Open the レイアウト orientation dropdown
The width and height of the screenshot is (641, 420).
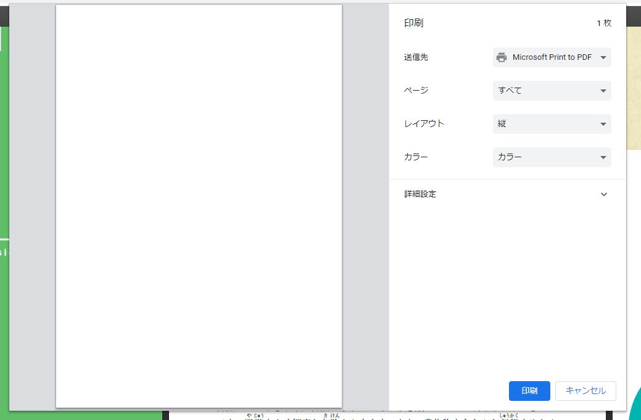(552, 124)
